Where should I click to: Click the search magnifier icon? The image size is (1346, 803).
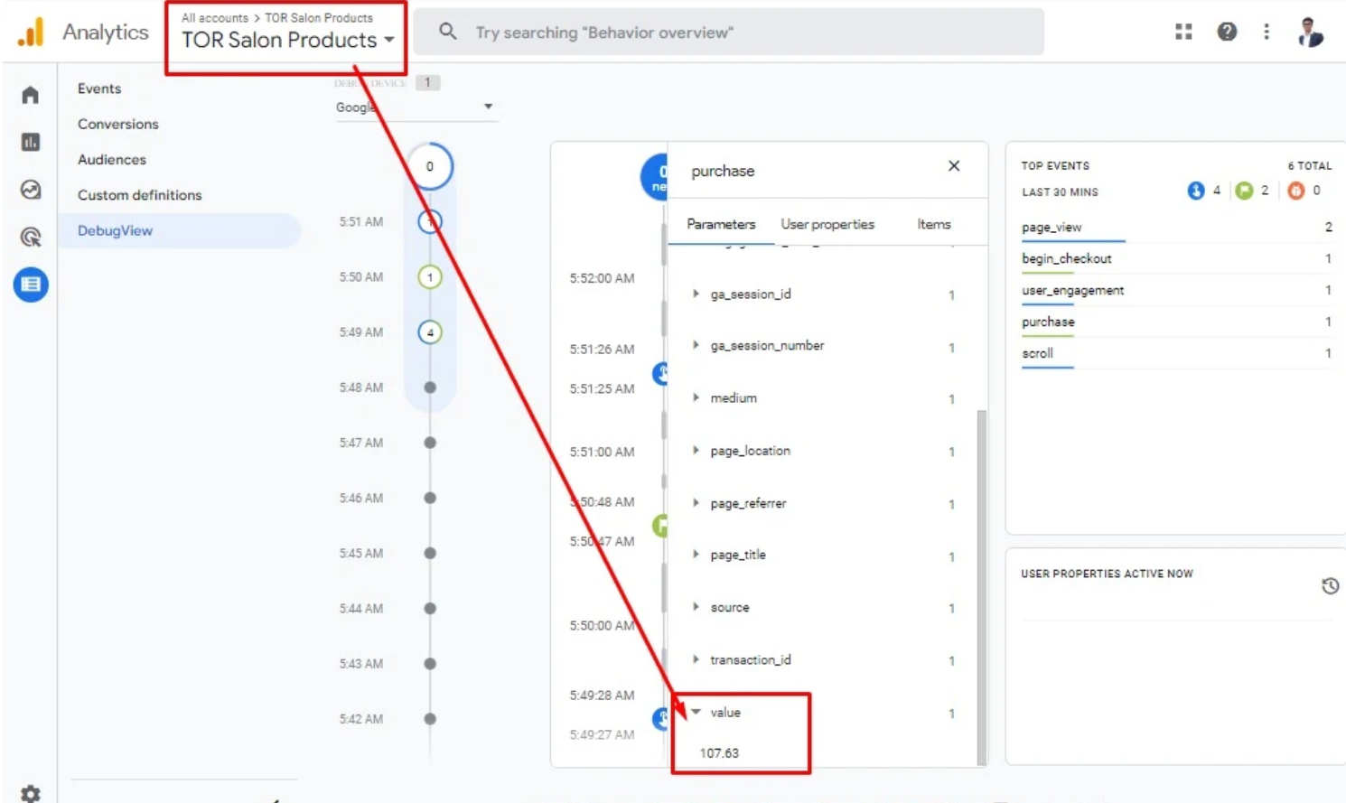pos(447,32)
